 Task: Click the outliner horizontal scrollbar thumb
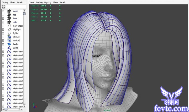tap(6, 109)
